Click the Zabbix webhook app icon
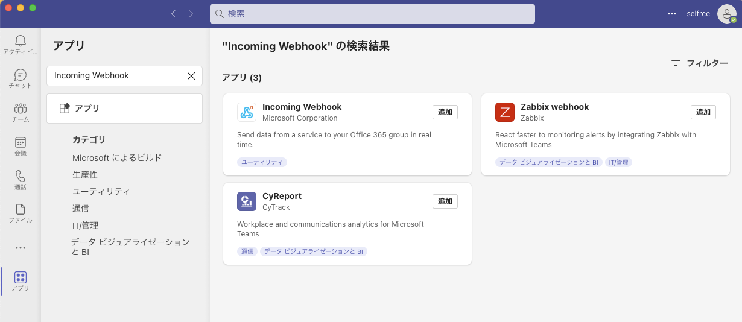Image resolution: width=742 pixels, height=322 pixels. [x=505, y=112]
